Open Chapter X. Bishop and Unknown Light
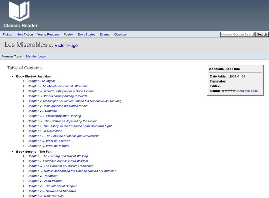 point(70,126)
